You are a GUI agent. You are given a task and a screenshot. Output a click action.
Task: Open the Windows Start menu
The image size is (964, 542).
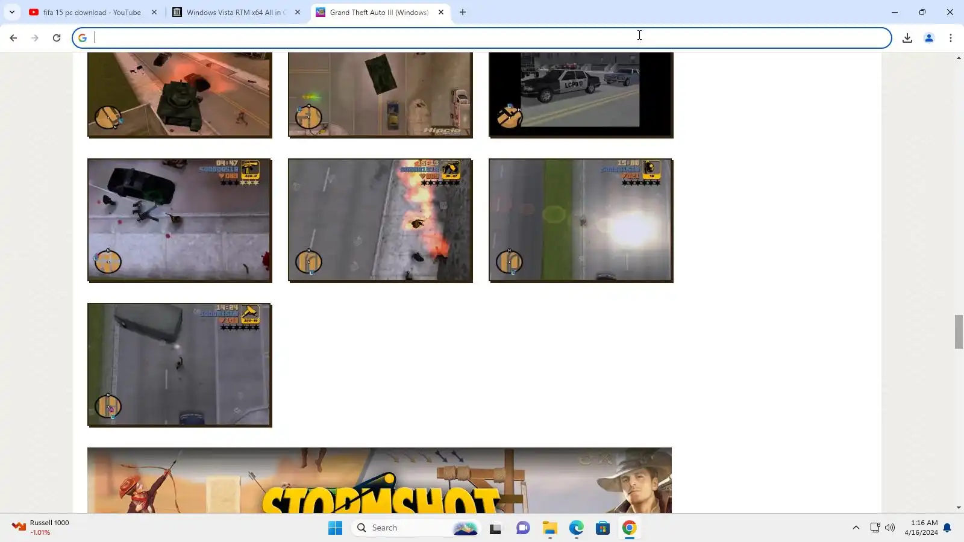tap(335, 528)
